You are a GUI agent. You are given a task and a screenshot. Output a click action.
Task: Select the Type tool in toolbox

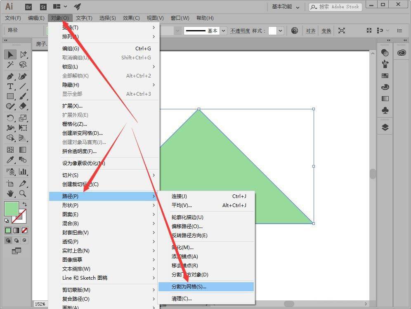click(x=10, y=86)
